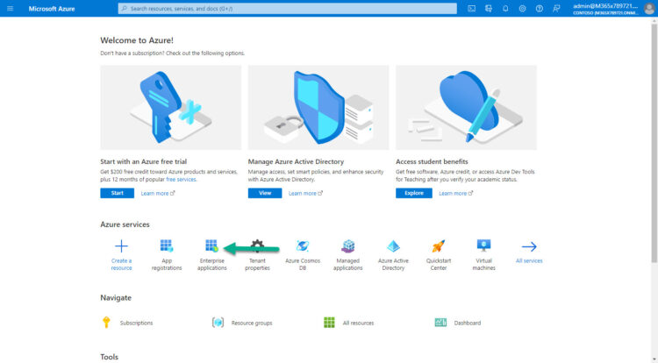This screenshot has height=363, width=658.
Task: Open Azure Active Directory service icon
Action: tap(393, 246)
